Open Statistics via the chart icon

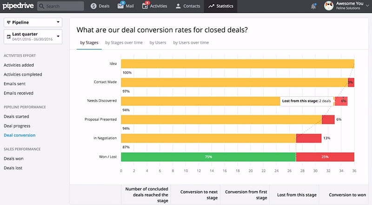(212, 7)
